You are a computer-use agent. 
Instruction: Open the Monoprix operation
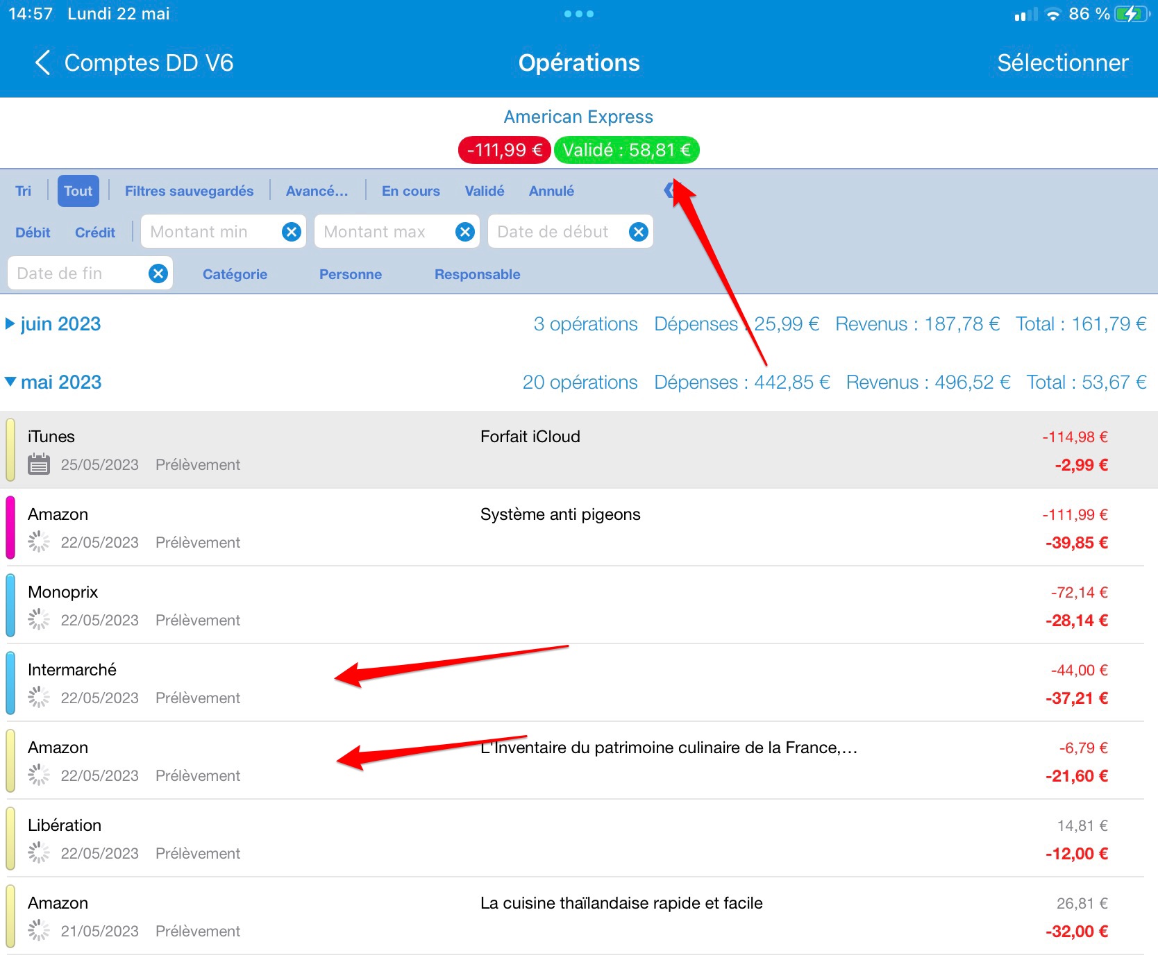click(x=579, y=605)
